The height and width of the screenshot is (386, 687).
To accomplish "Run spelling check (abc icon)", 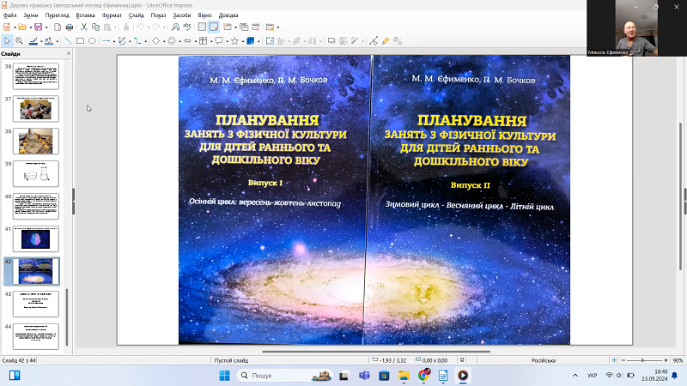I will pyautogui.click(x=187, y=27).
